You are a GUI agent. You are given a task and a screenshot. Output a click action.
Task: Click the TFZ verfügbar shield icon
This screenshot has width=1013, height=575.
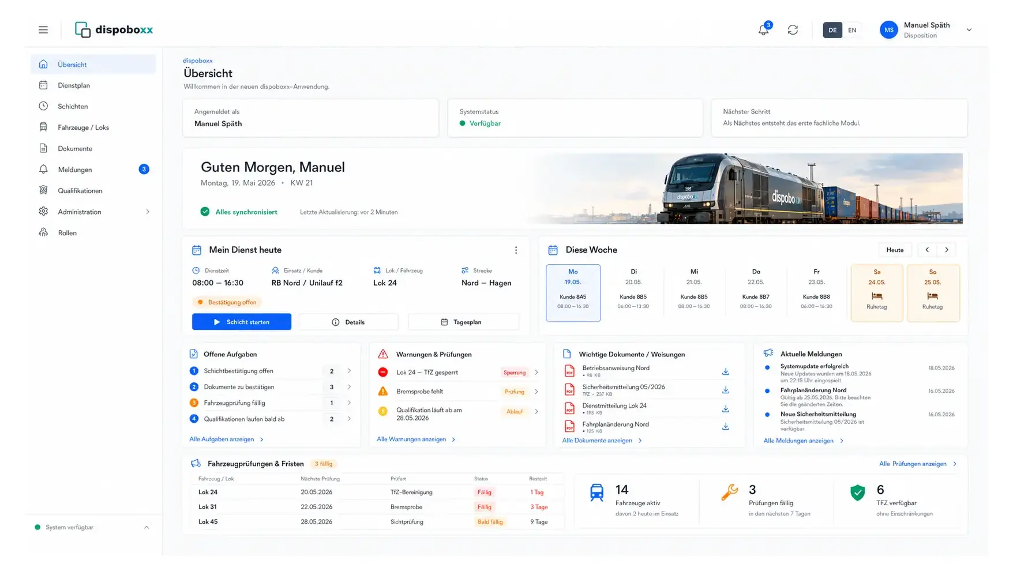(858, 493)
